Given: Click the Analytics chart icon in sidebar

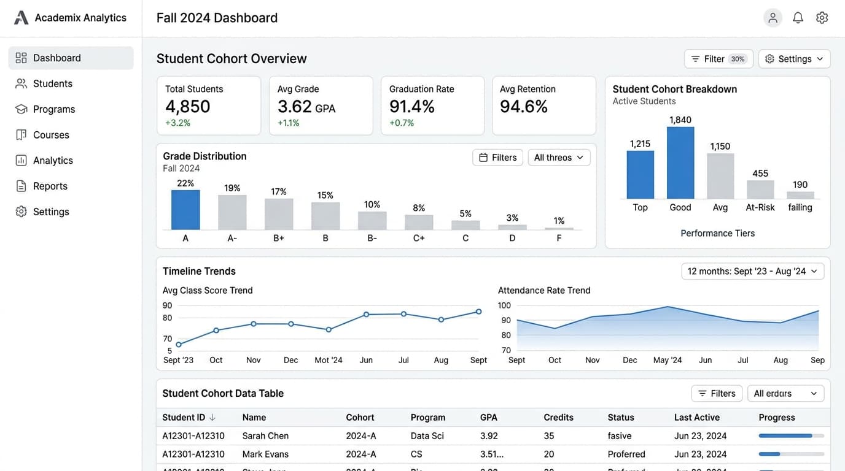Looking at the screenshot, I should point(21,161).
